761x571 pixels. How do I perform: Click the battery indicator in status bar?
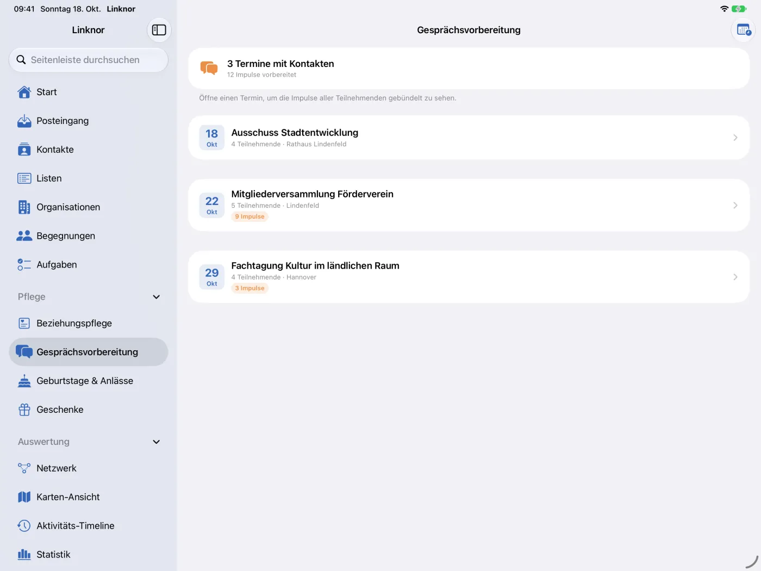click(739, 9)
